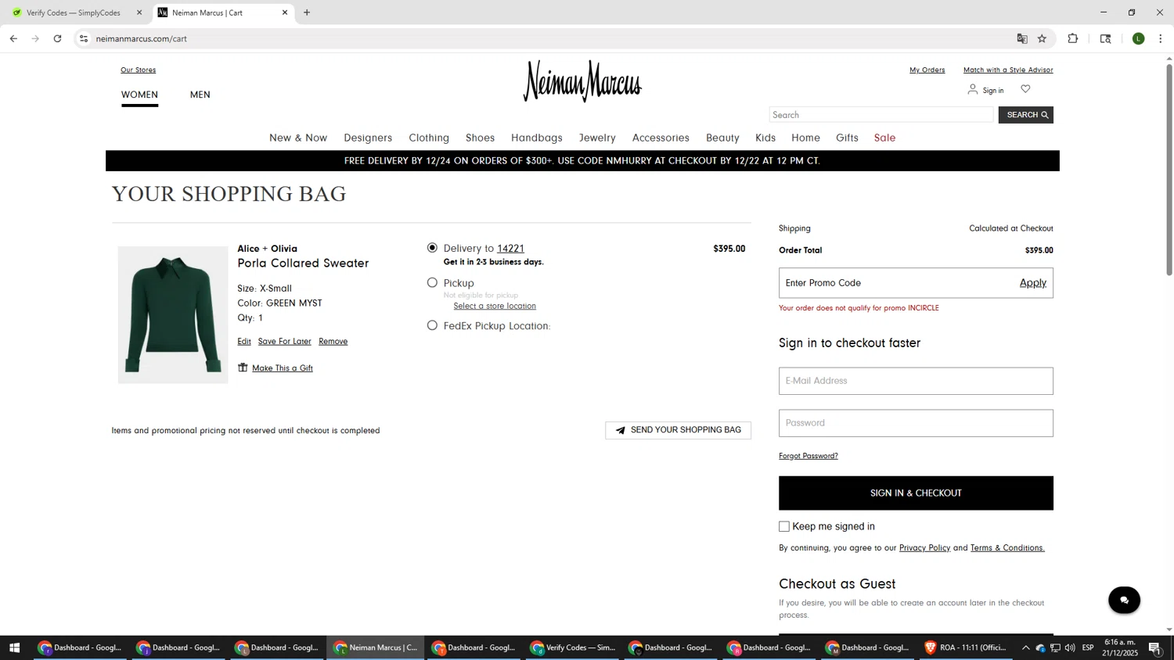Open Windows Start menu
This screenshot has height=660, width=1174.
tap(14, 647)
